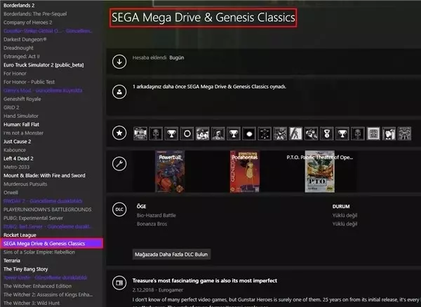The height and width of the screenshot is (307, 421).
Task: Click the download arrow icon beside Hesaba eklendi
Action: 119,61
